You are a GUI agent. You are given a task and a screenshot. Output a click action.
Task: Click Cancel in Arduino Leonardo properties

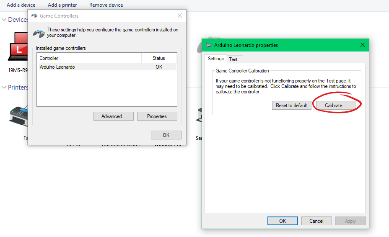coord(316,221)
